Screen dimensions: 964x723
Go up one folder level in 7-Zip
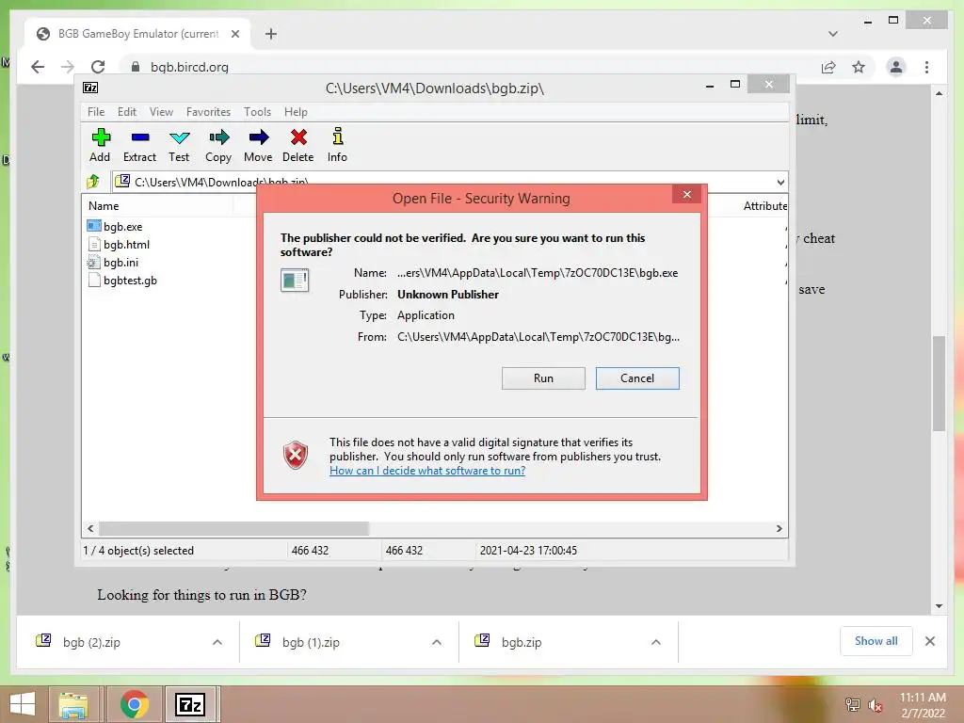click(93, 182)
